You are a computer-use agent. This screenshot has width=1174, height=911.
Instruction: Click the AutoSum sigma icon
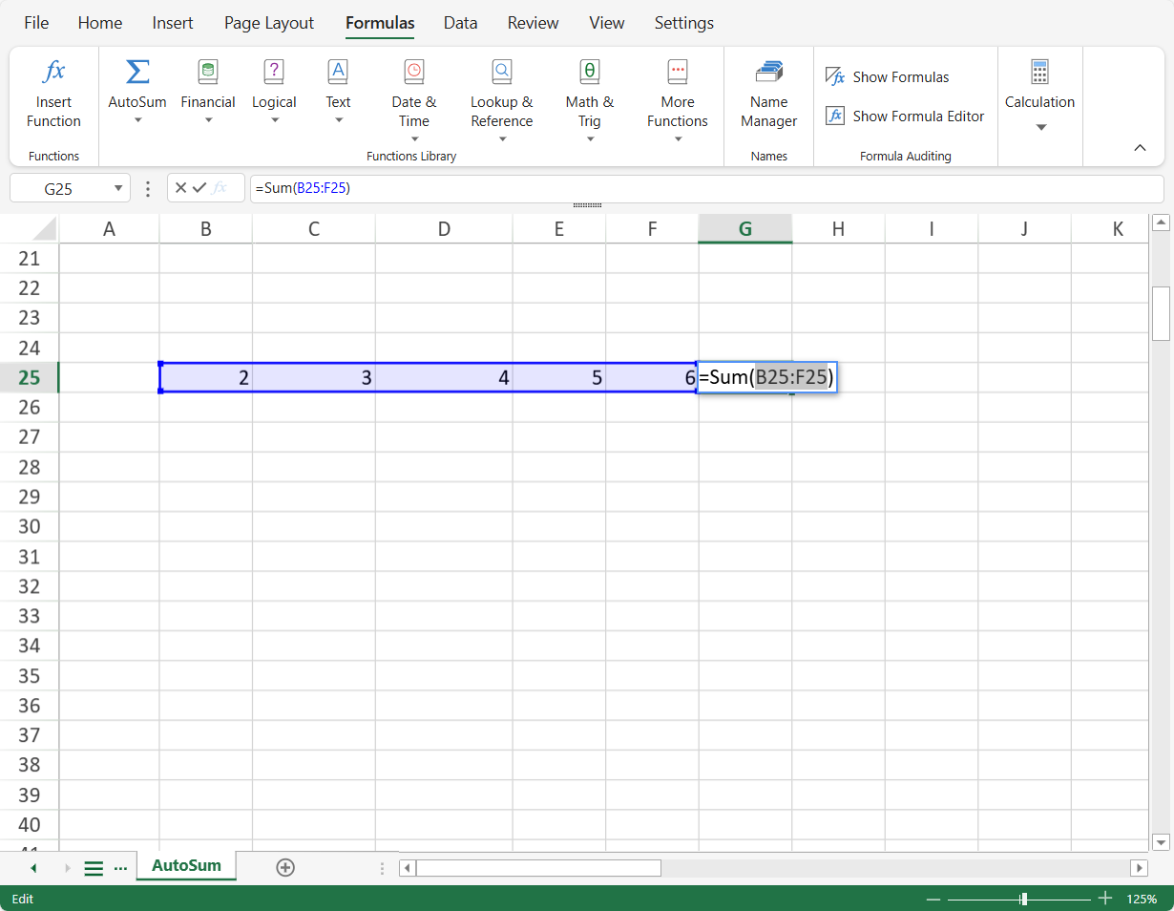coord(137,72)
